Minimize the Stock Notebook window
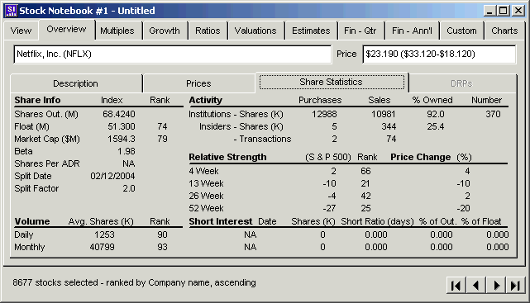 489,11
